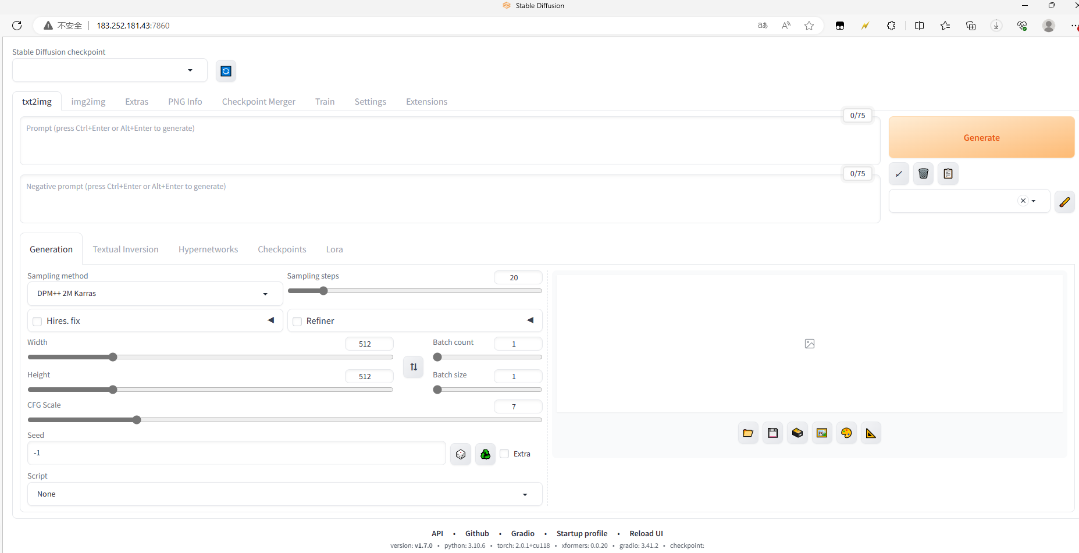The image size is (1079, 553).
Task: Open browser split screen view
Action: [919, 26]
